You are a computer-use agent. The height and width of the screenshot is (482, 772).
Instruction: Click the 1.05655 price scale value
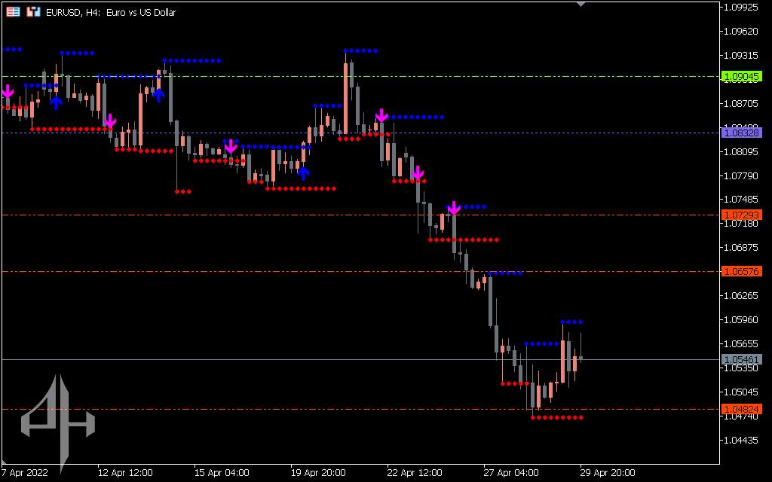pos(740,343)
